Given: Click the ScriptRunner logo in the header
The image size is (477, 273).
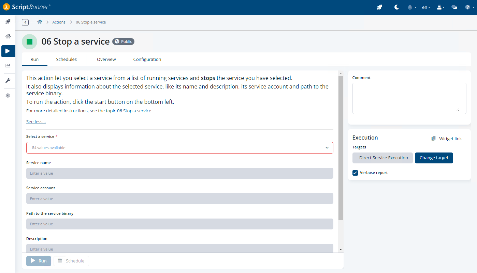Looking at the screenshot, I should tap(27, 7).
